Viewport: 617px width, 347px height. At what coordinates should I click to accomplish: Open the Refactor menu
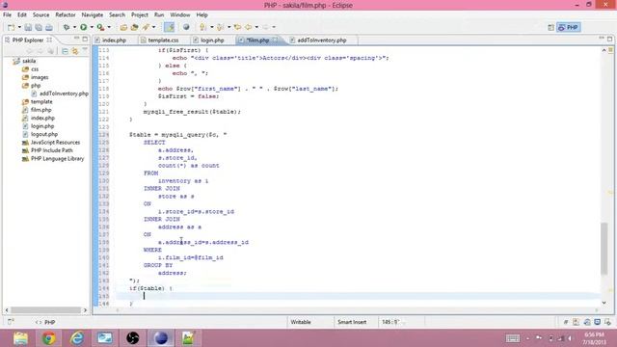coord(66,14)
